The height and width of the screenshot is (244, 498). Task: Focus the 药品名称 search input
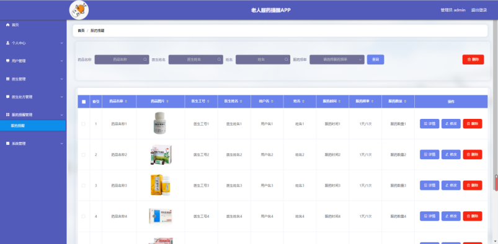122,59
